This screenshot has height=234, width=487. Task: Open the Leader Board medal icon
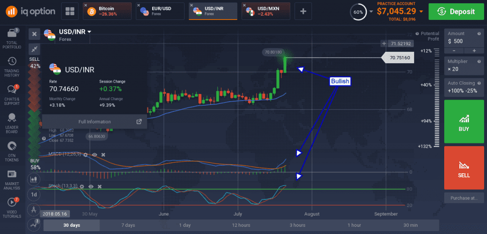[12, 117]
